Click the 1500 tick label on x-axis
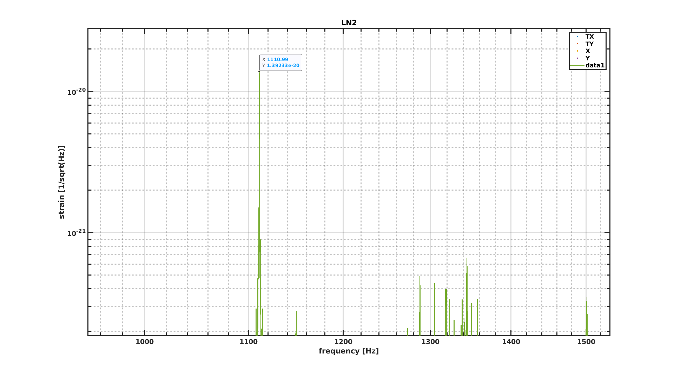674x377 pixels. [x=586, y=342]
